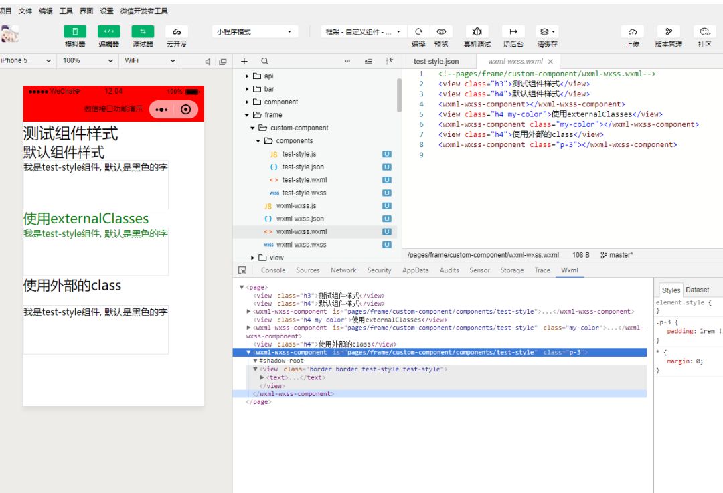Click the file tree sort/locate icon

(x=368, y=62)
